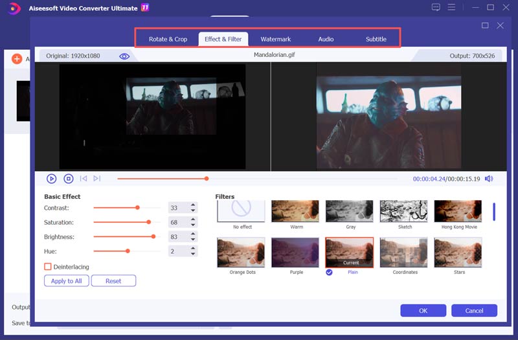Click the output preview video pane
518x340 pixels.
click(389, 117)
